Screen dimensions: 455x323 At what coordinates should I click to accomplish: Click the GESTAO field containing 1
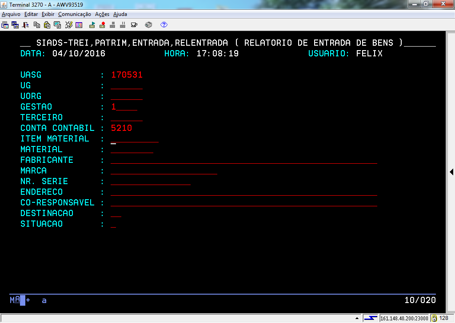click(124, 106)
